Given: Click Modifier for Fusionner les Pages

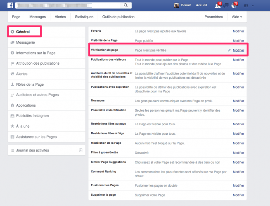Looking at the screenshot, I should click(x=238, y=185).
